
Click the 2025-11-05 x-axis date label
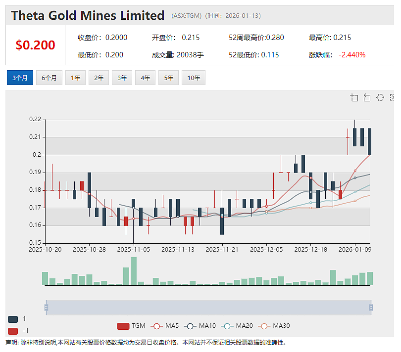pos(134,250)
